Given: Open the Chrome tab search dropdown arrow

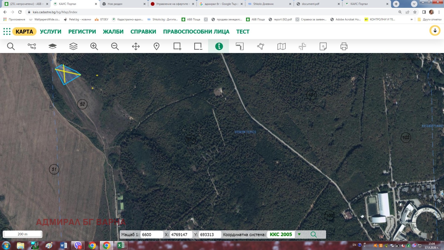Looking at the screenshot, I should [414, 4].
